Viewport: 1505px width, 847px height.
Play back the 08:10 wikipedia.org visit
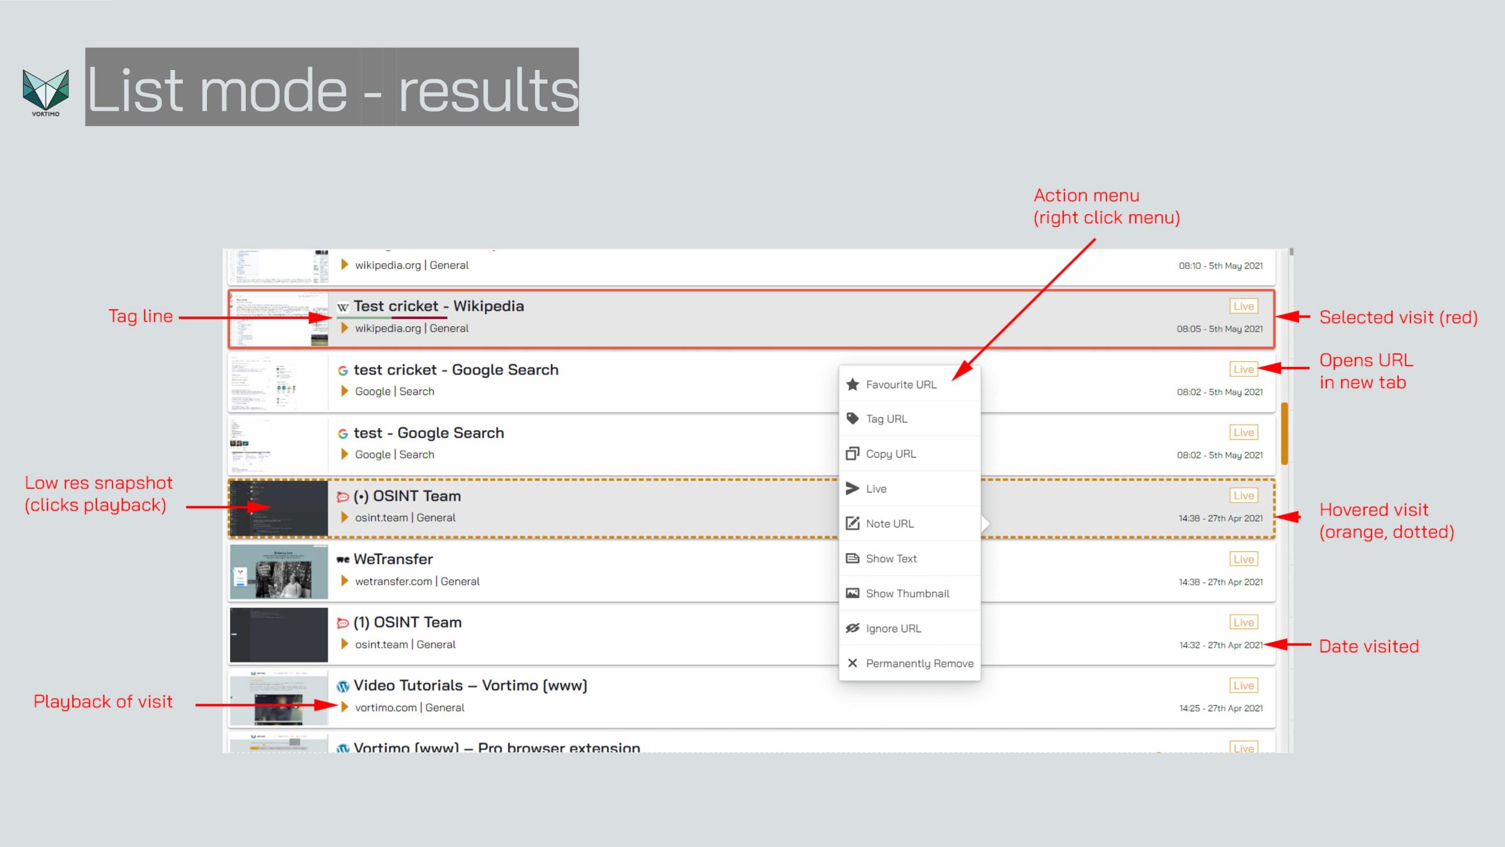[345, 265]
